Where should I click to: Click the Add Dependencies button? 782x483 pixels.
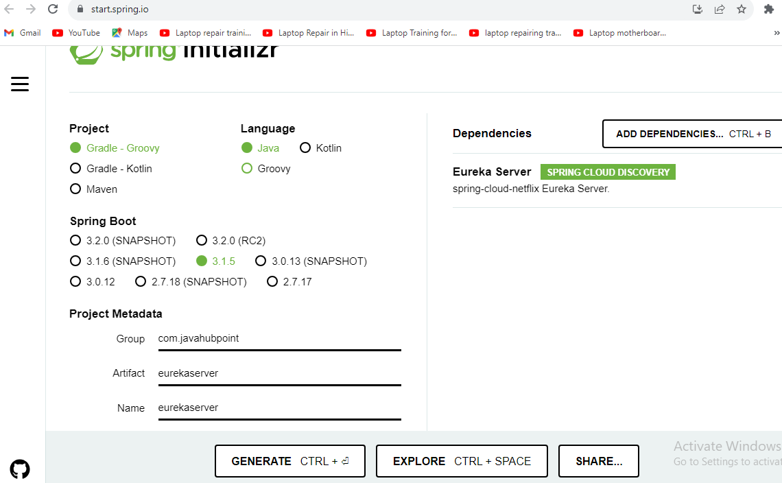tap(693, 134)
